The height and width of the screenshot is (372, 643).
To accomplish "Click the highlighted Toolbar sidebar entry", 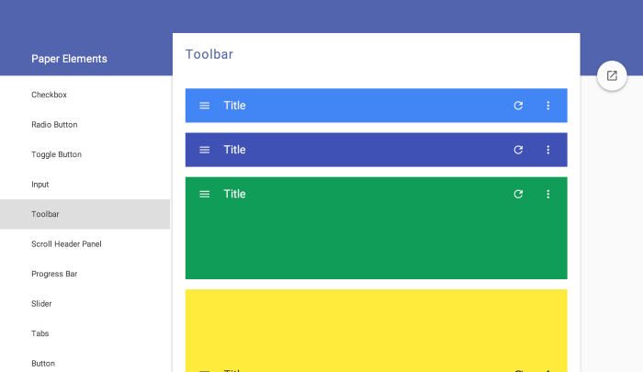I will pyautogui.click(x=85, y=214).
